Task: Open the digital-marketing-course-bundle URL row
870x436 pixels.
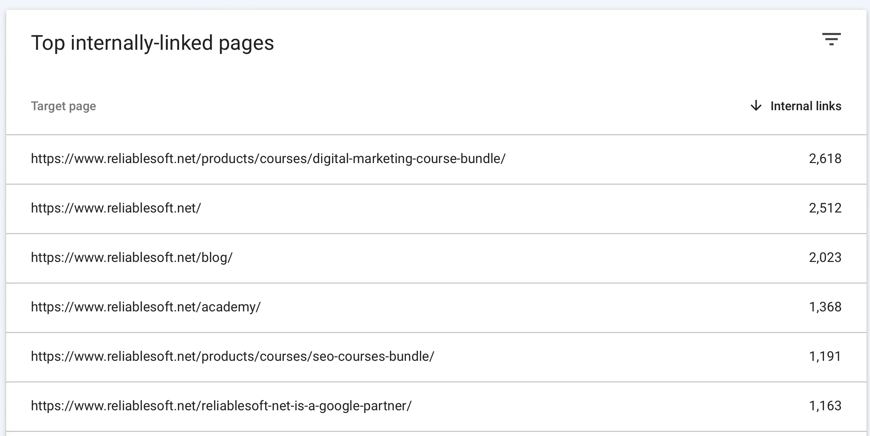Action: [268, 159]
